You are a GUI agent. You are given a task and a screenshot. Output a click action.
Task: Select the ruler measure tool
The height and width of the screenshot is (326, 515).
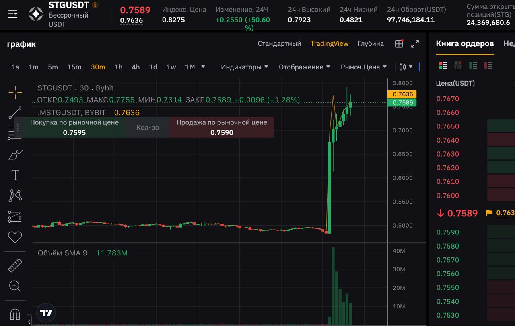tap(15, 265)
